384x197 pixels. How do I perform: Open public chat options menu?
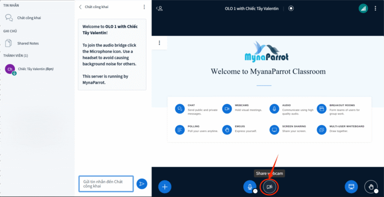pyautogui.click(x=144, y=7)
